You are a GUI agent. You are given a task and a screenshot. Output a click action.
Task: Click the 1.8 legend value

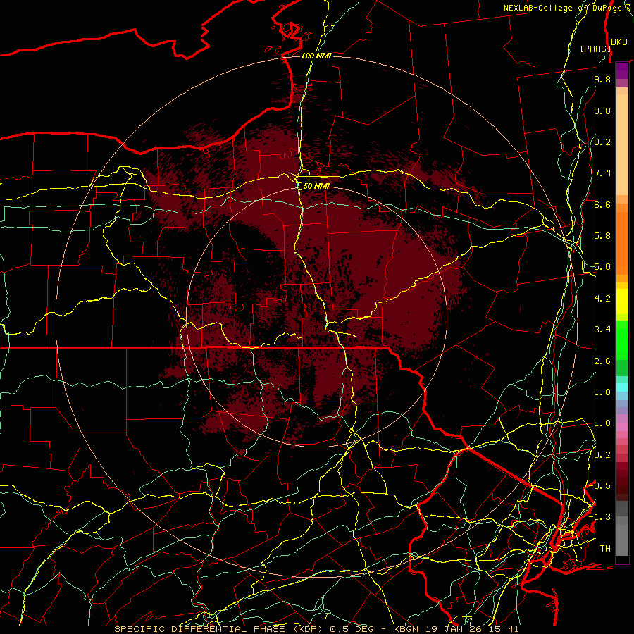point(602,392)
